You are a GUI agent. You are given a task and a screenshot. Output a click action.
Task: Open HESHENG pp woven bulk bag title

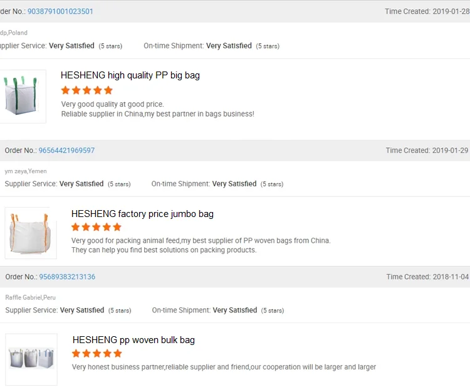[x=133, y=340]
